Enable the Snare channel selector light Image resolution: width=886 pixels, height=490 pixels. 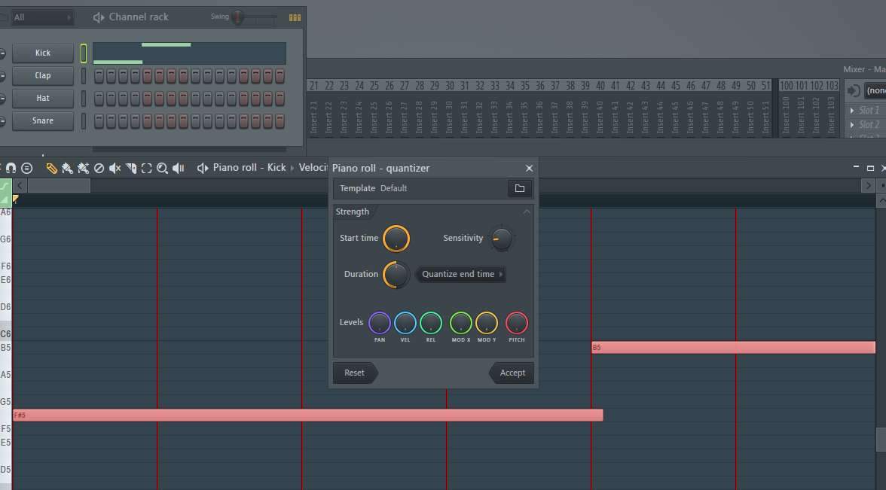coord(84,121)
